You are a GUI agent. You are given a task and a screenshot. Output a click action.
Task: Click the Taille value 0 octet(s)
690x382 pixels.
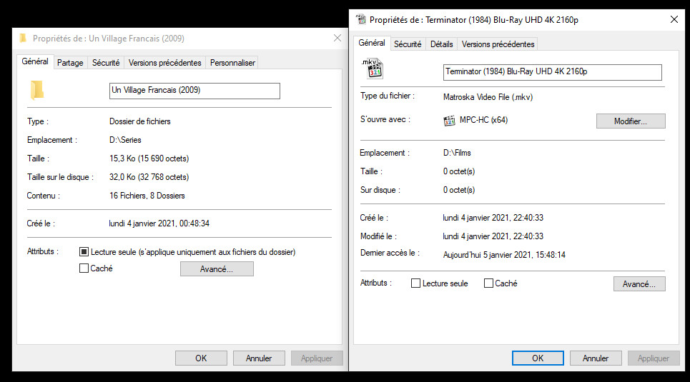point(459,171)
